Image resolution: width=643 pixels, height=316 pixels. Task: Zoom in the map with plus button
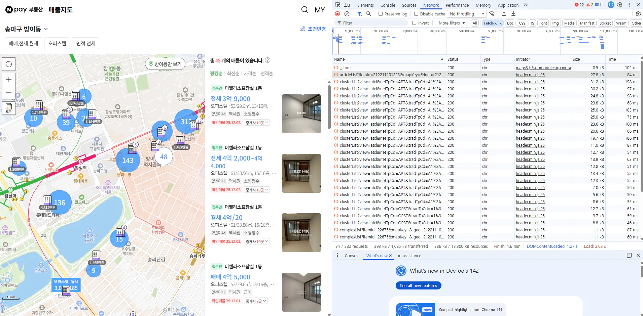(x=9, y=80)
